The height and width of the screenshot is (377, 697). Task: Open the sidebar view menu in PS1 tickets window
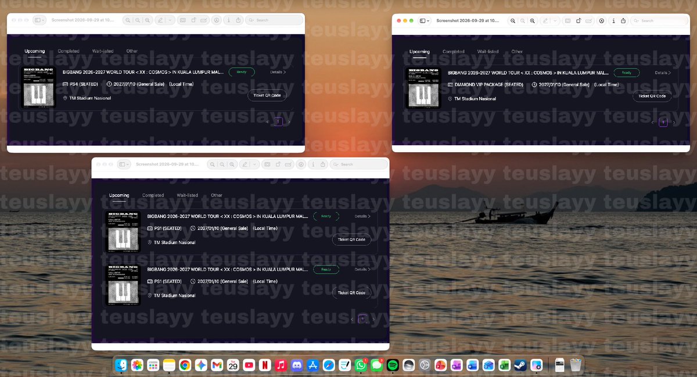(124, 164)
